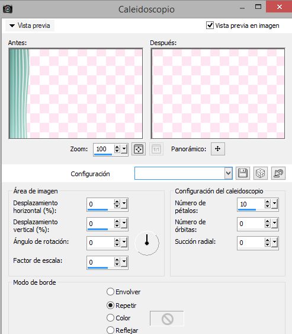Toggle Vista previa en imagen checkbox
Screen dimensions: 292x334
(210, 26)
